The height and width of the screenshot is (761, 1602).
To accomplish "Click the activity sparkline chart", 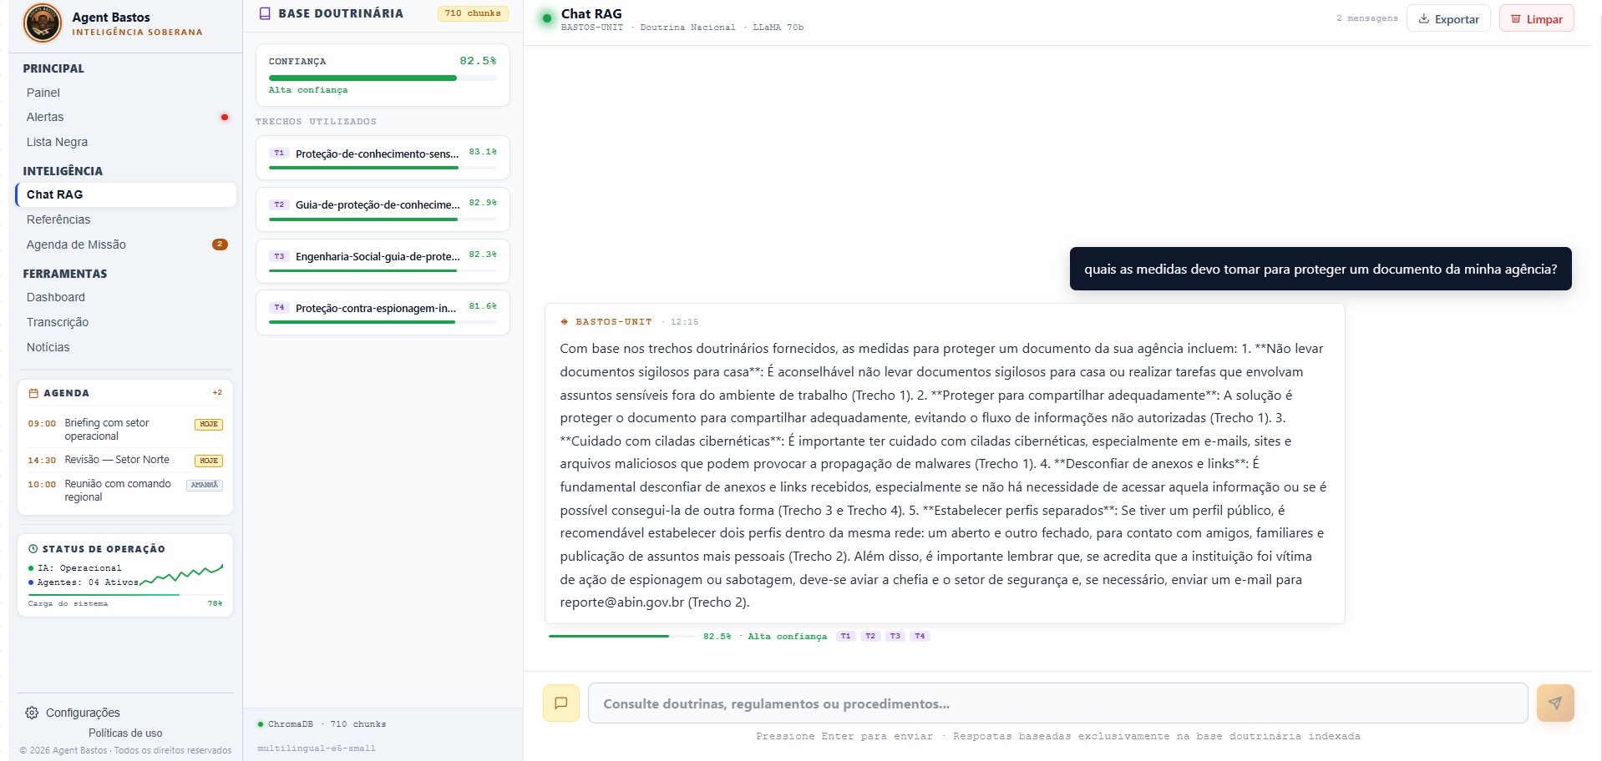I will [x=182, y=574].
